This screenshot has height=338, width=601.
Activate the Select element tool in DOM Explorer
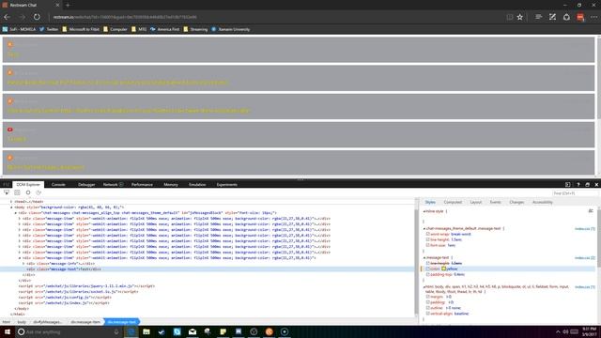click(x=7, y=192)
